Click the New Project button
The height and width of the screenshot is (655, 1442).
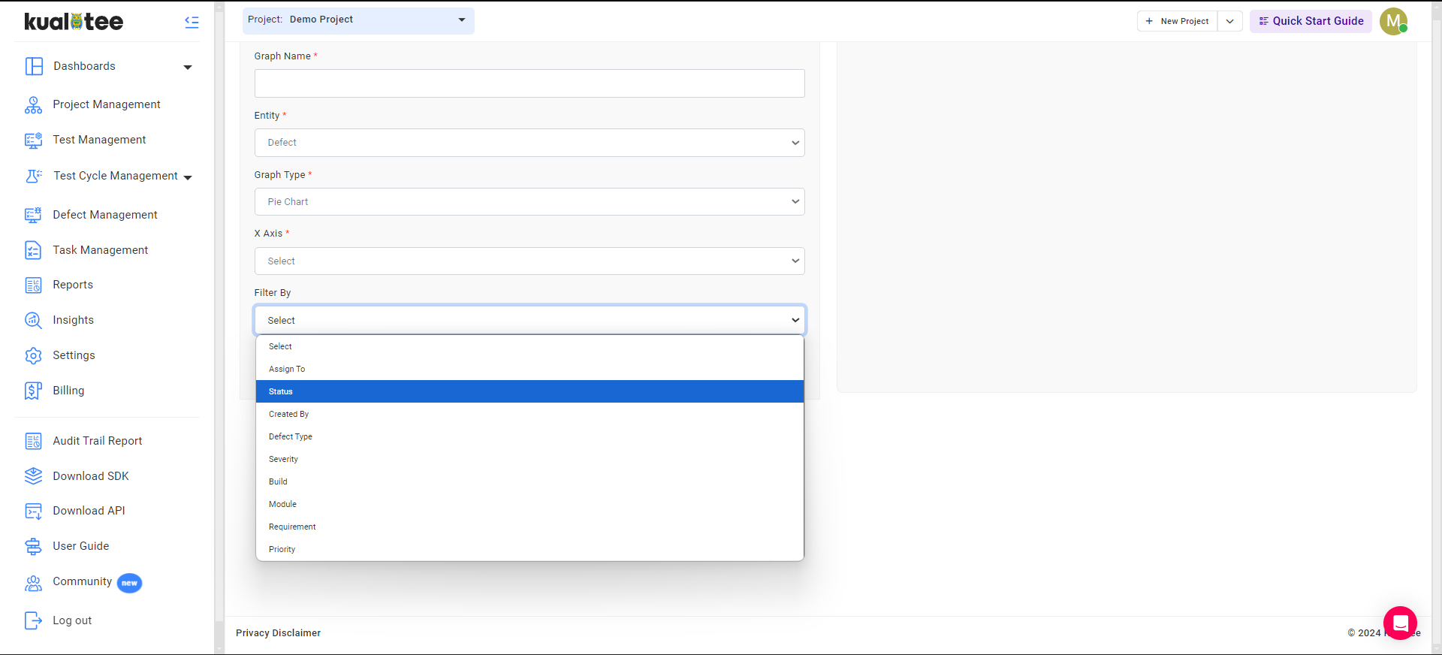[1177, 21]
